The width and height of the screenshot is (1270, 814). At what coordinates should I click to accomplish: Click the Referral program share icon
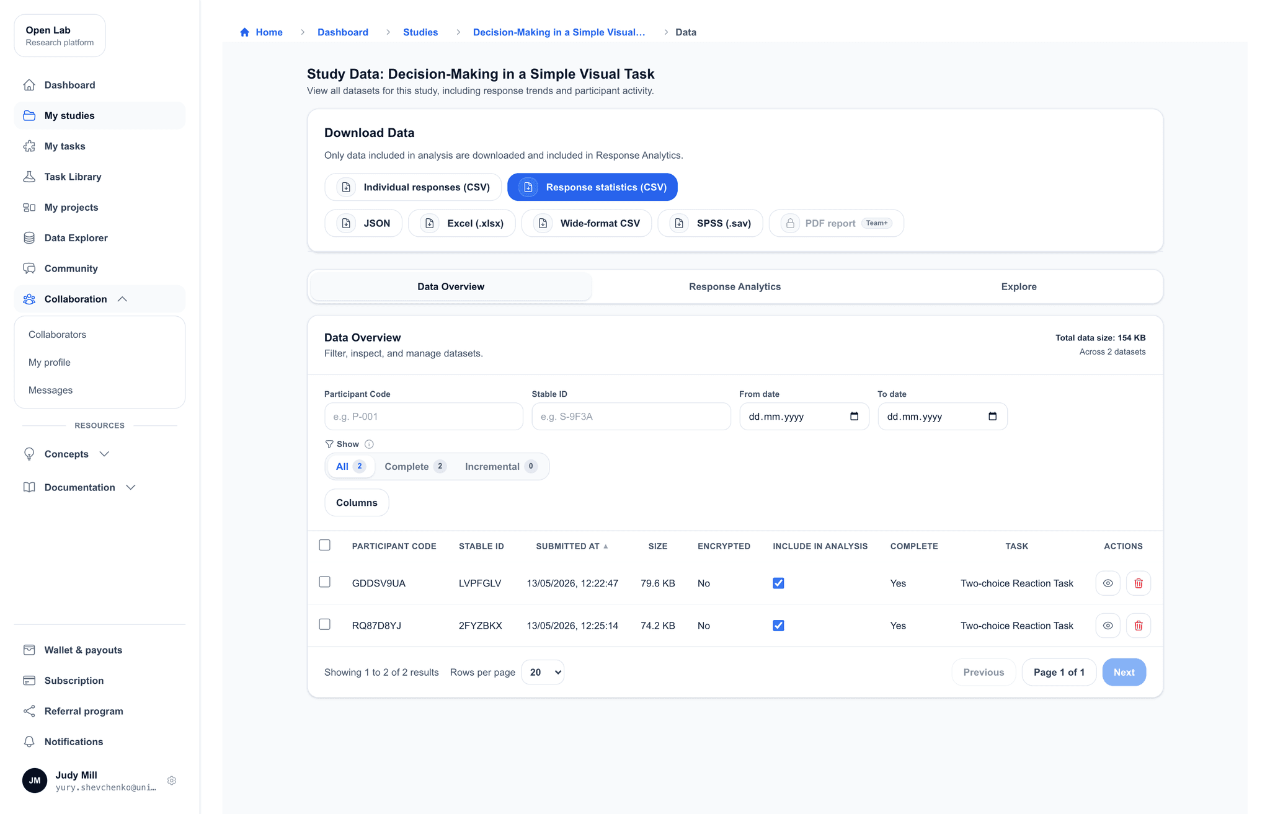(29, 711)
